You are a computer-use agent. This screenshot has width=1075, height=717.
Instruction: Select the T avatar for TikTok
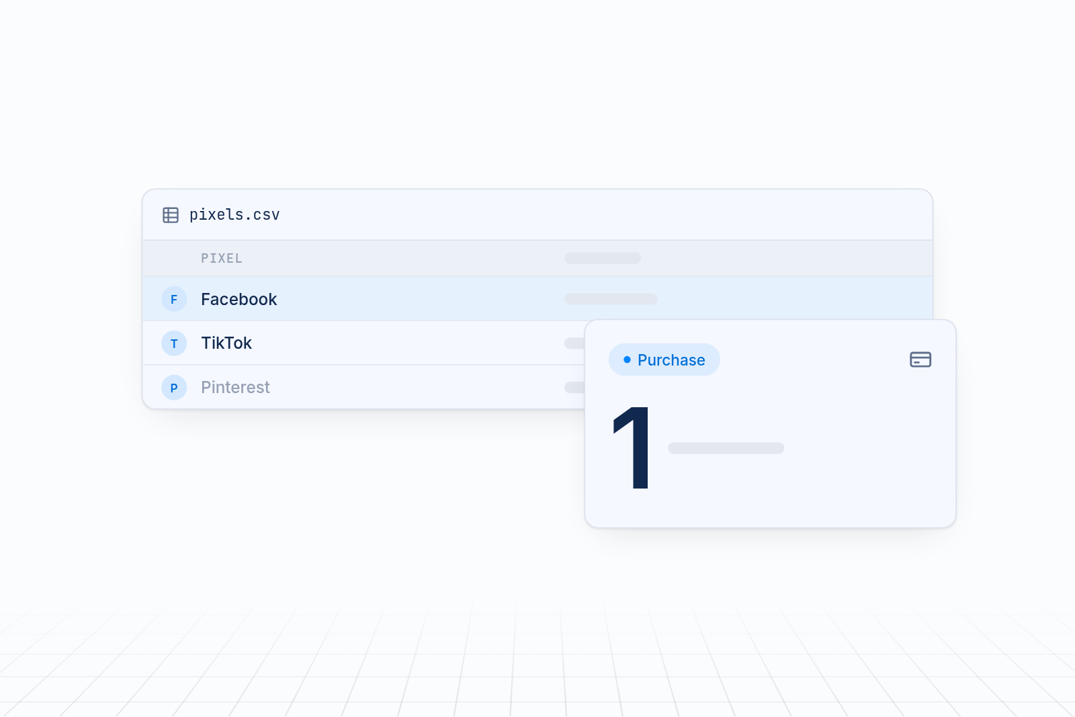pos(174,343)
